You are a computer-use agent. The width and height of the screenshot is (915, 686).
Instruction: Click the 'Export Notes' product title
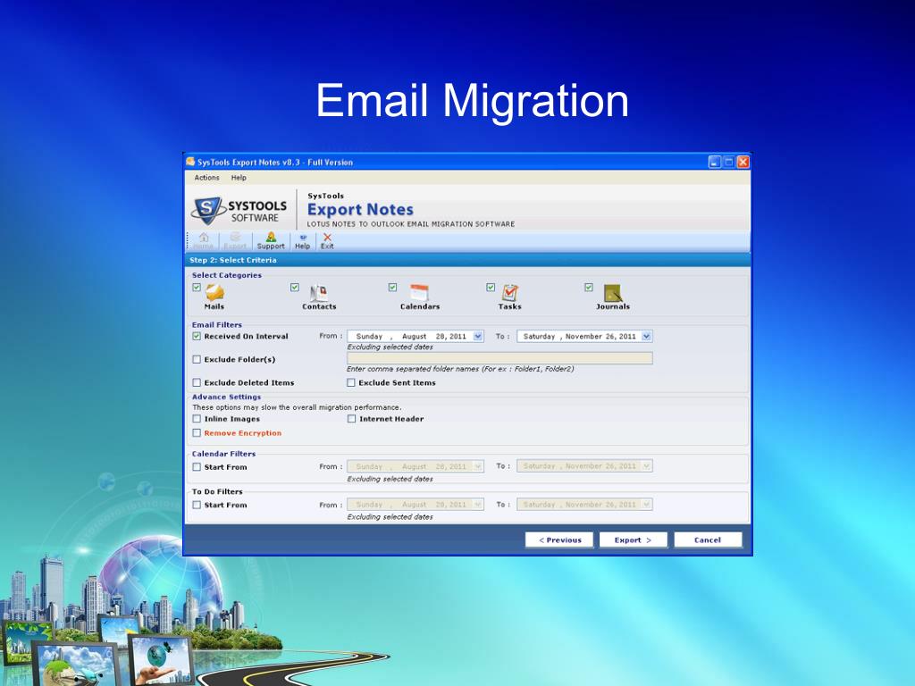tap(360, 209)
